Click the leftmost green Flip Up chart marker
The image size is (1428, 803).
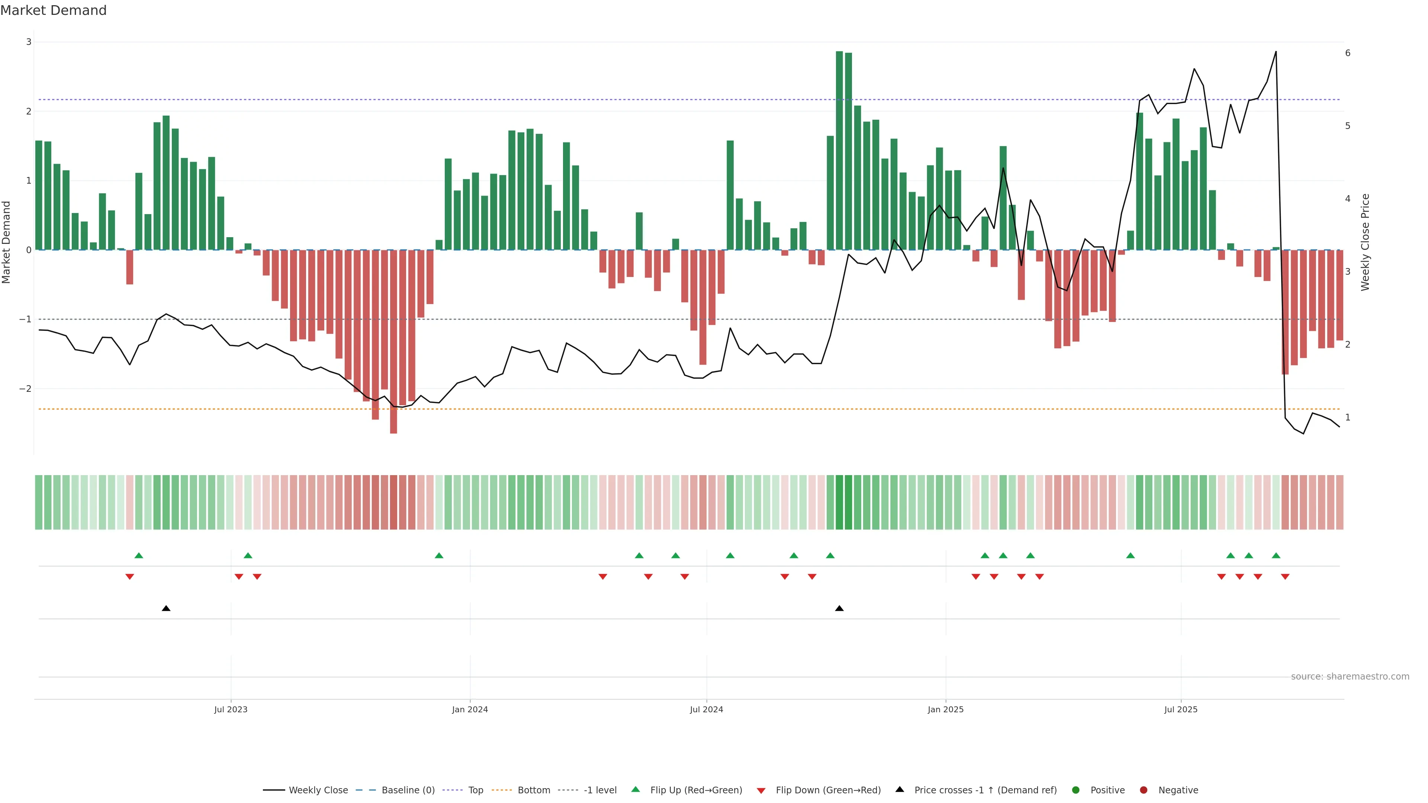click(x=139, y=556)
